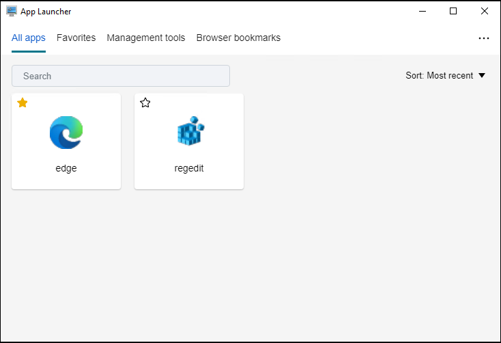Switch to the All apps tab
501x343 pixels.
(29, 38)
